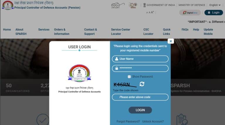225x125 pixels.
Task: Increase font size with A+ icon
Action: 153,12
